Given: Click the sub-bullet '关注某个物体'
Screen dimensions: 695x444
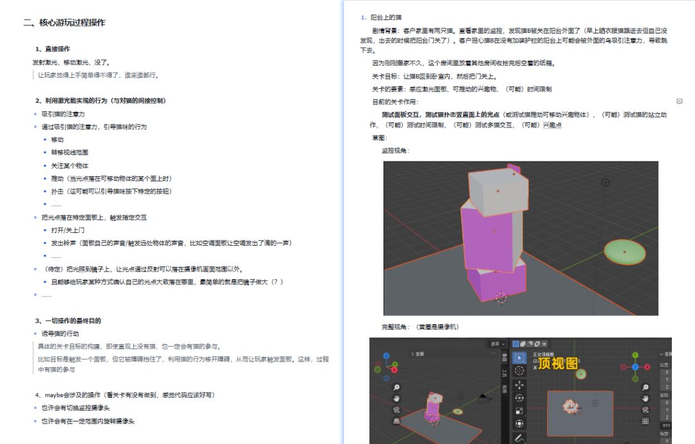Looking at the screenshot, I should [69, 166].
